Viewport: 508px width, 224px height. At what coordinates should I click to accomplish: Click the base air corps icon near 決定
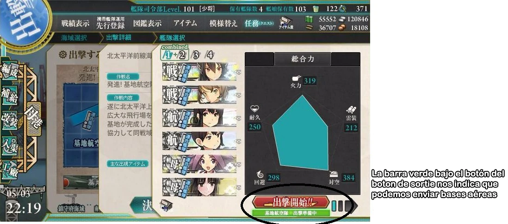166,206
